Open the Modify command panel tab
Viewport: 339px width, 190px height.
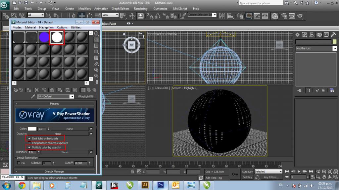point(305,35)
